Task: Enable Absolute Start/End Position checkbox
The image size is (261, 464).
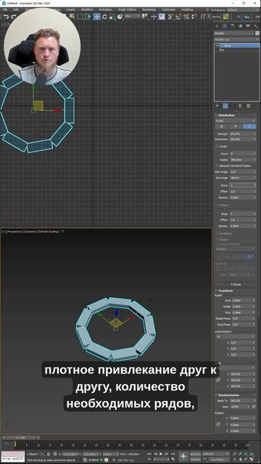Action: (x=217, y=165)
